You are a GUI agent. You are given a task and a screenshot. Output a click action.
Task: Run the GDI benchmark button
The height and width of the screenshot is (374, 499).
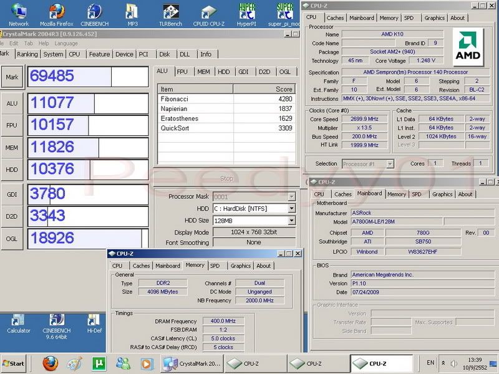12,194
